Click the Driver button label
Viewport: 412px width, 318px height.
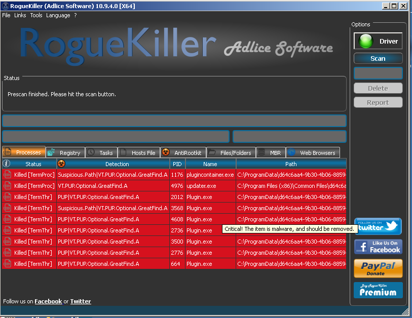click(389, 41)
